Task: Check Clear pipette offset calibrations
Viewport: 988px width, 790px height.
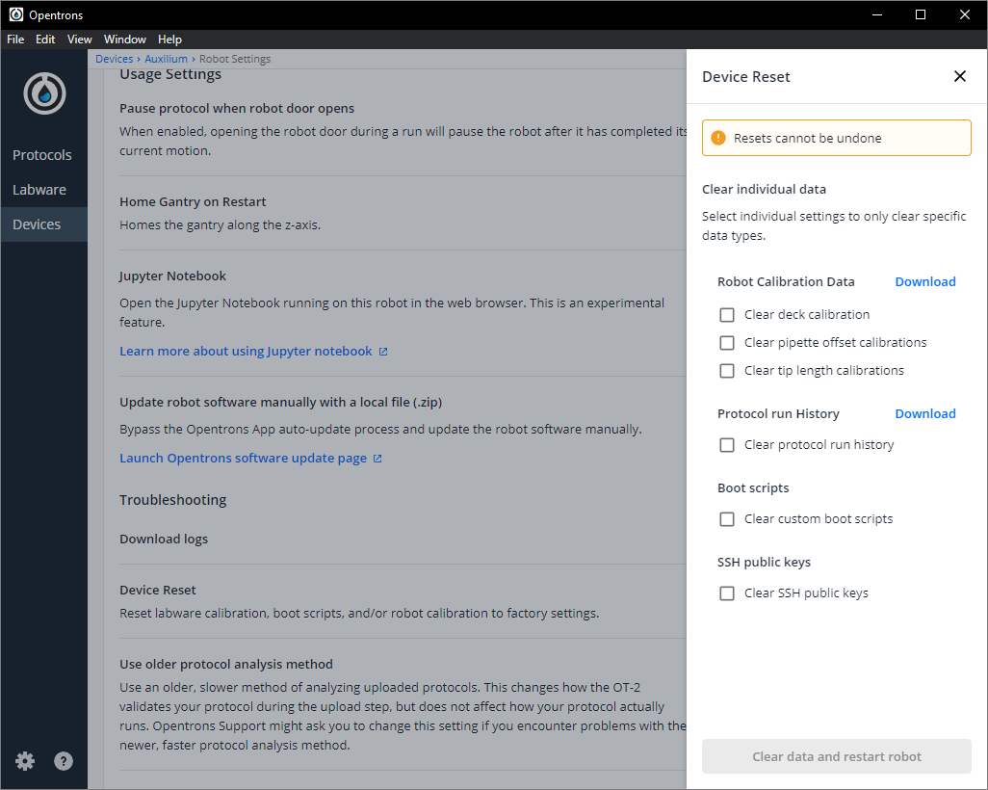Action: pyautogui.click(x=727, y=343)
